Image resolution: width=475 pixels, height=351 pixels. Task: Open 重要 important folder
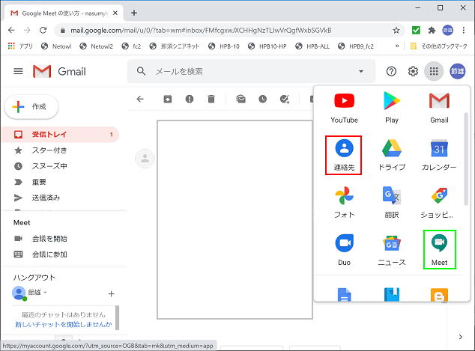(x=39, y=182)
